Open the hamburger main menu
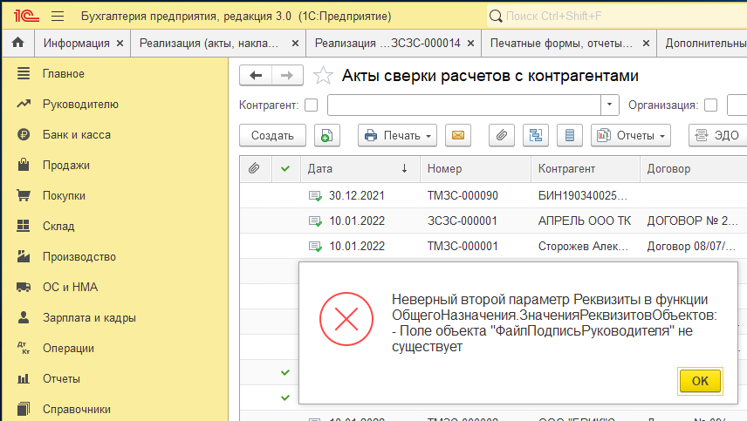This screenshot has width=747, height=421. [x=58, y=17]
